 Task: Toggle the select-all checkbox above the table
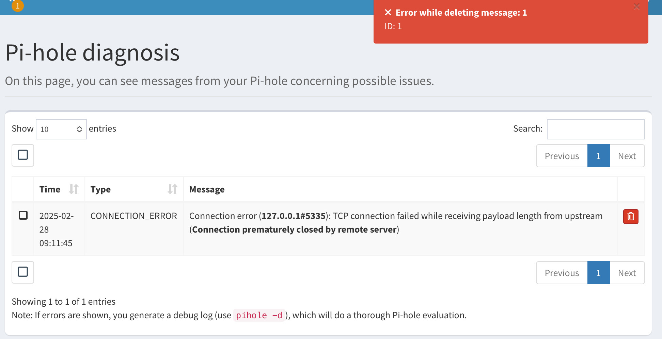click(23, 155)
